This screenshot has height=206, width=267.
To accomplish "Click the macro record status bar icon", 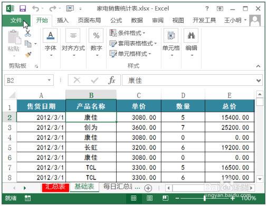I will 27,198.
